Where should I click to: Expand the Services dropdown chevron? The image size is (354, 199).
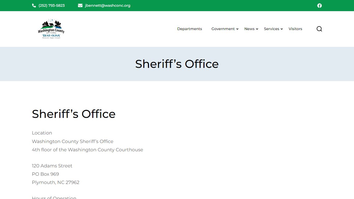pyautogui.click(x=282, y=29)
